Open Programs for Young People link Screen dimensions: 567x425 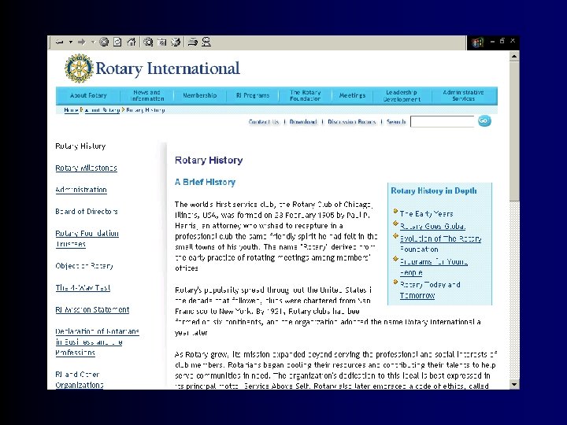[x=434, y=267]
